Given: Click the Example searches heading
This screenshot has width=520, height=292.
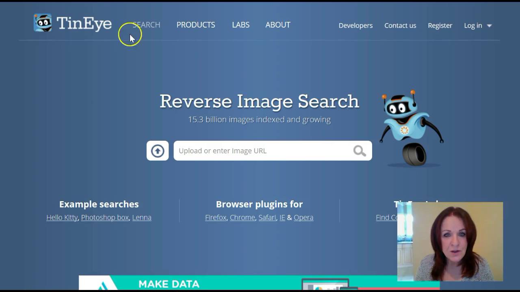Looking at the screenshot, I should tap(99, 204).
